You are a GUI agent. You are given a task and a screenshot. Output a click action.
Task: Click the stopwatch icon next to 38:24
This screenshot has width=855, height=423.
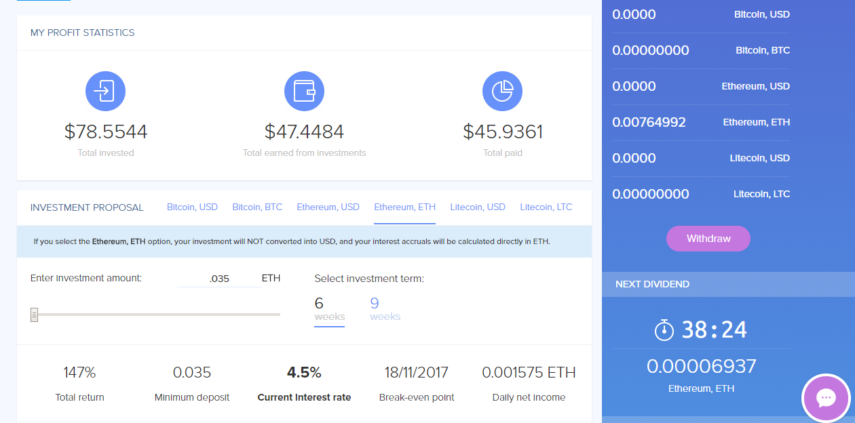click(x=664, y=329)
